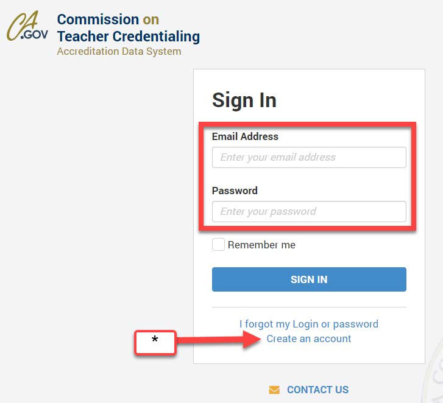The height and width of the screenshot is (403, 443).
Task: Focus the Password input field
Action: pyautogui.click(x=309, y=212)
